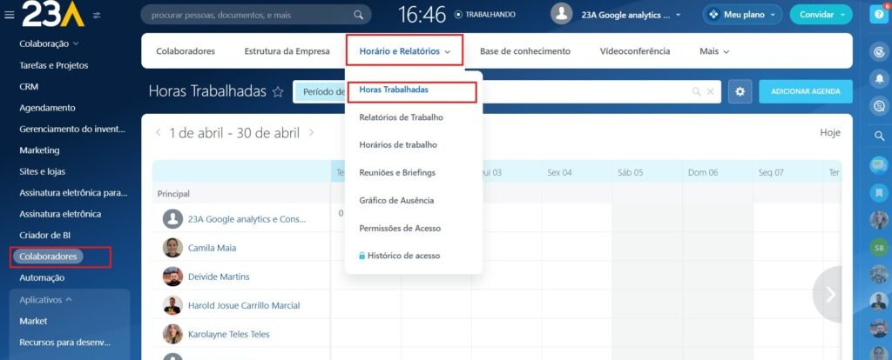Click ADICIONAR AGENDA button
Viewport: 892px width, 360px height.
coord(806,91)
